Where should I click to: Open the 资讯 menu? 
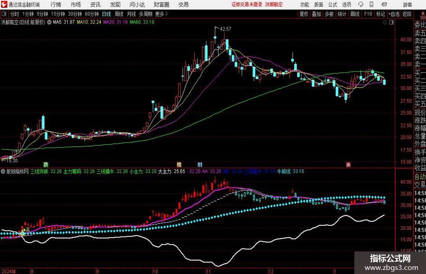tap(96, 4)
